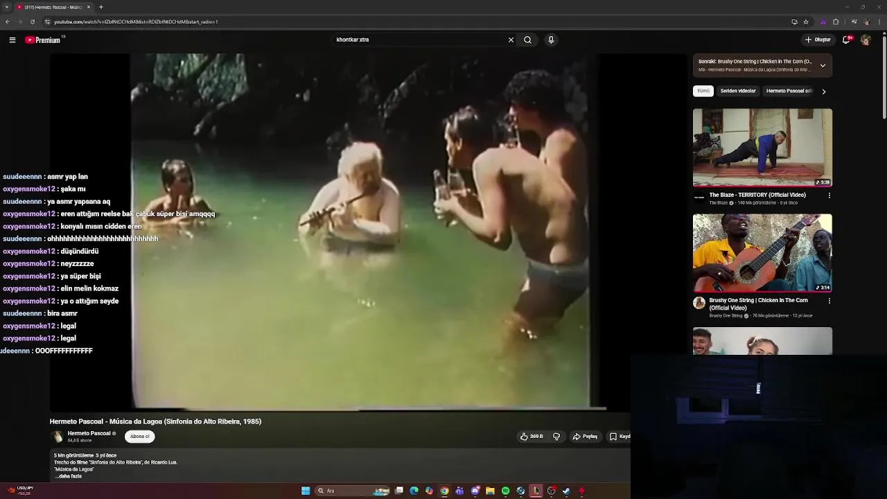
Task: Focus the YouTube search field
Action: point(419,40)
